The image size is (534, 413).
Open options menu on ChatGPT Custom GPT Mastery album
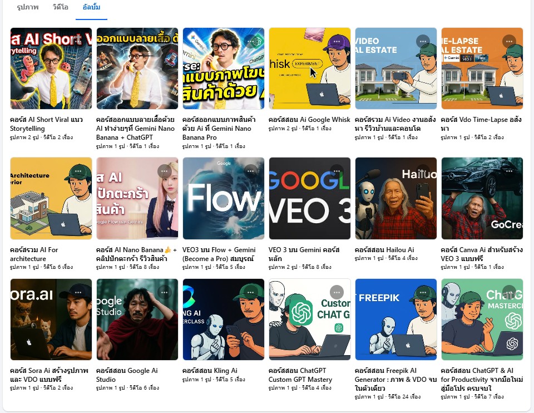pyautogui.click(x=337, y=292)
